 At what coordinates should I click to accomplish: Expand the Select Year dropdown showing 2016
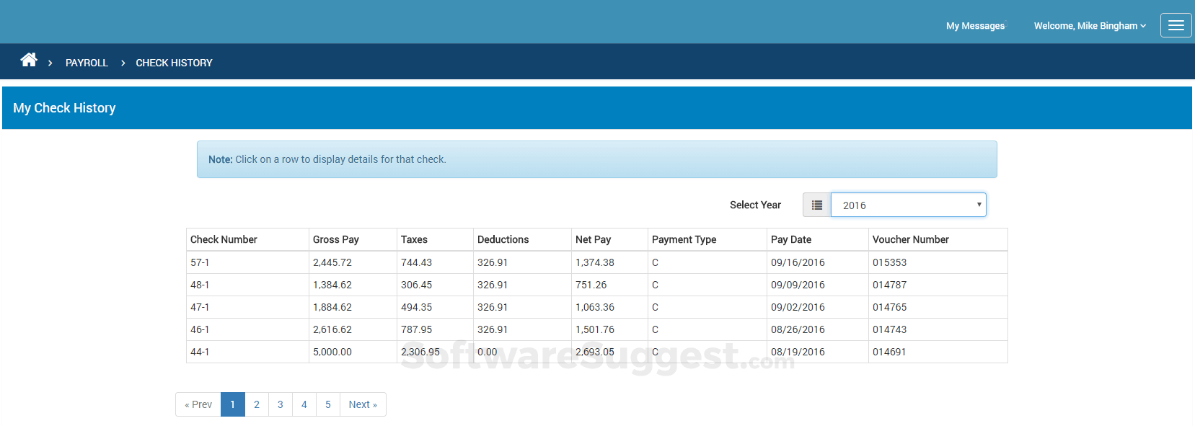(x=908, y=205)
